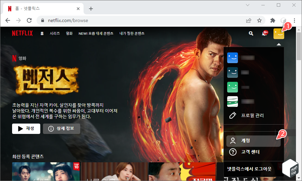Click the yellow profile avatar in header

tap(279, 34)
